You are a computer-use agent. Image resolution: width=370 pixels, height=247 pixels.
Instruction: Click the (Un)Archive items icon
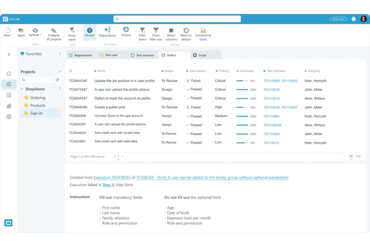click(203, 30)
